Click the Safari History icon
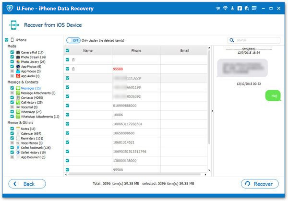The height and width of the screenshot is (201, 288). tap(18, 153)
